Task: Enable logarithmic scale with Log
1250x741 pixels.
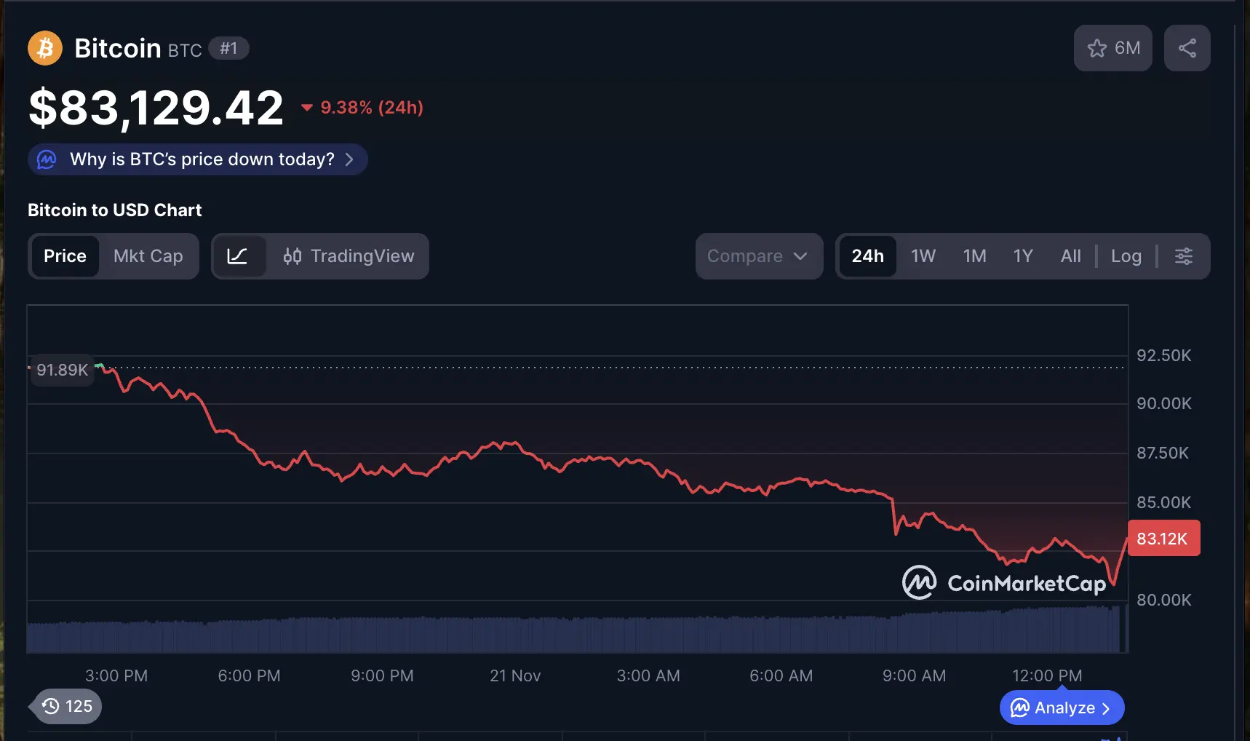Action: pyautogui.click(x=1126, y=256)
